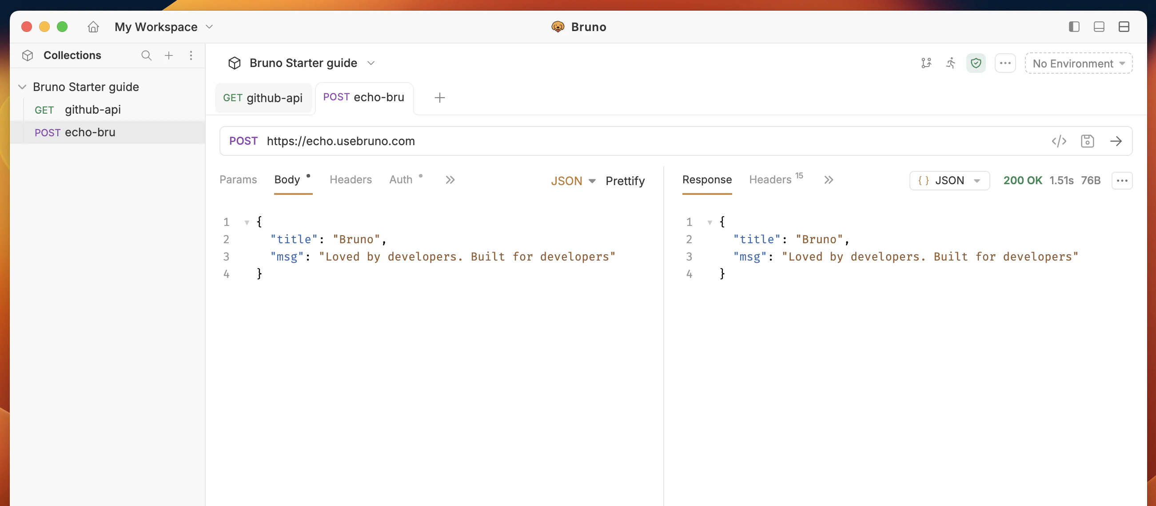This screenshot has width=1156, height=506.
Task: Open the No Environment dropdown
Action: pyautogui.click(x=1078, y=63)
